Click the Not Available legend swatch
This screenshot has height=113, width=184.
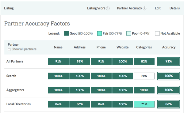157,33
